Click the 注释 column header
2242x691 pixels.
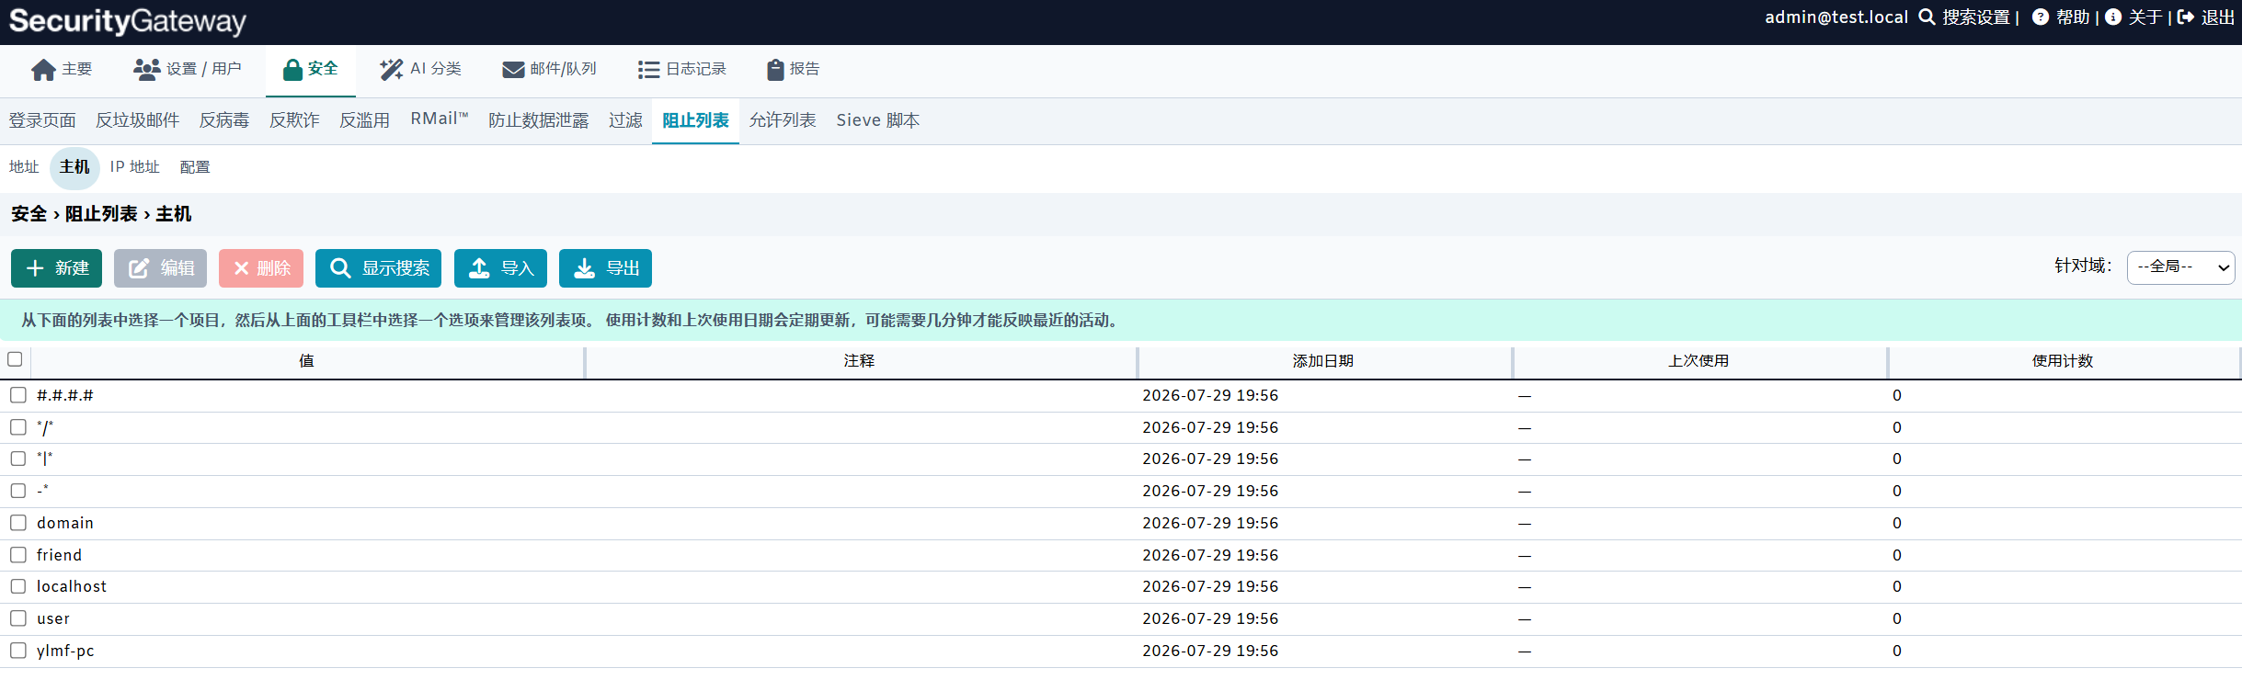[859, 361]
